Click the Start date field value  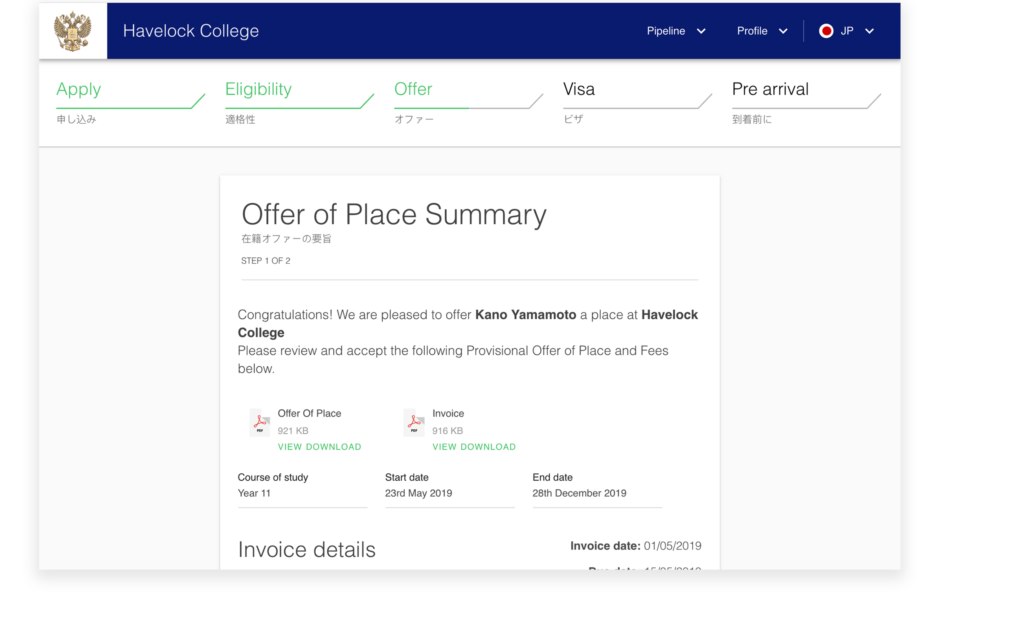click(418, 493)
